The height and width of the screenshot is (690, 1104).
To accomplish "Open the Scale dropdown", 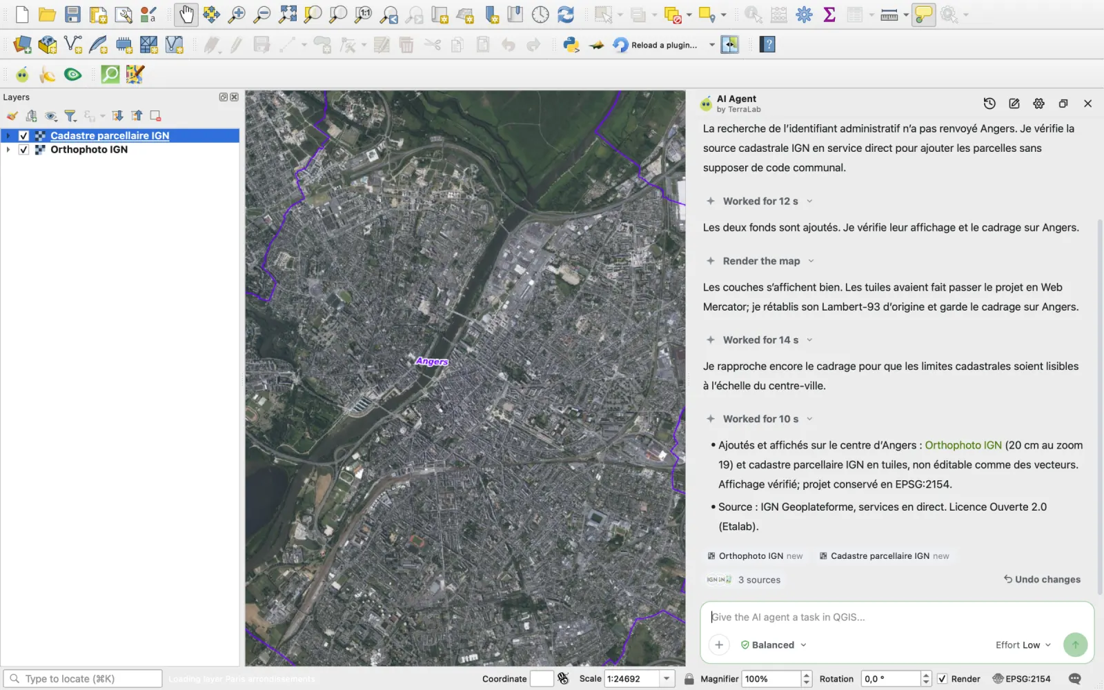I will point(667,679).
